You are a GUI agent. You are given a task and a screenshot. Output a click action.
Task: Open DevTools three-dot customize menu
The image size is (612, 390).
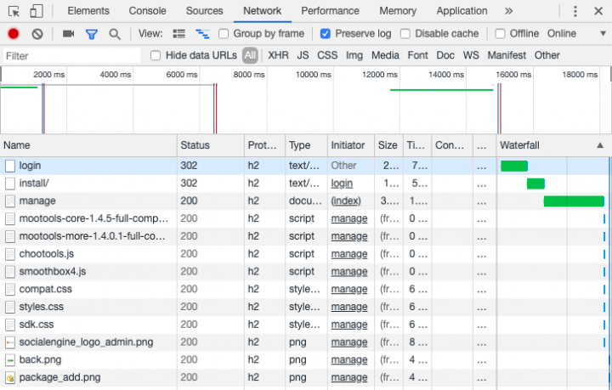click(575, 11)
